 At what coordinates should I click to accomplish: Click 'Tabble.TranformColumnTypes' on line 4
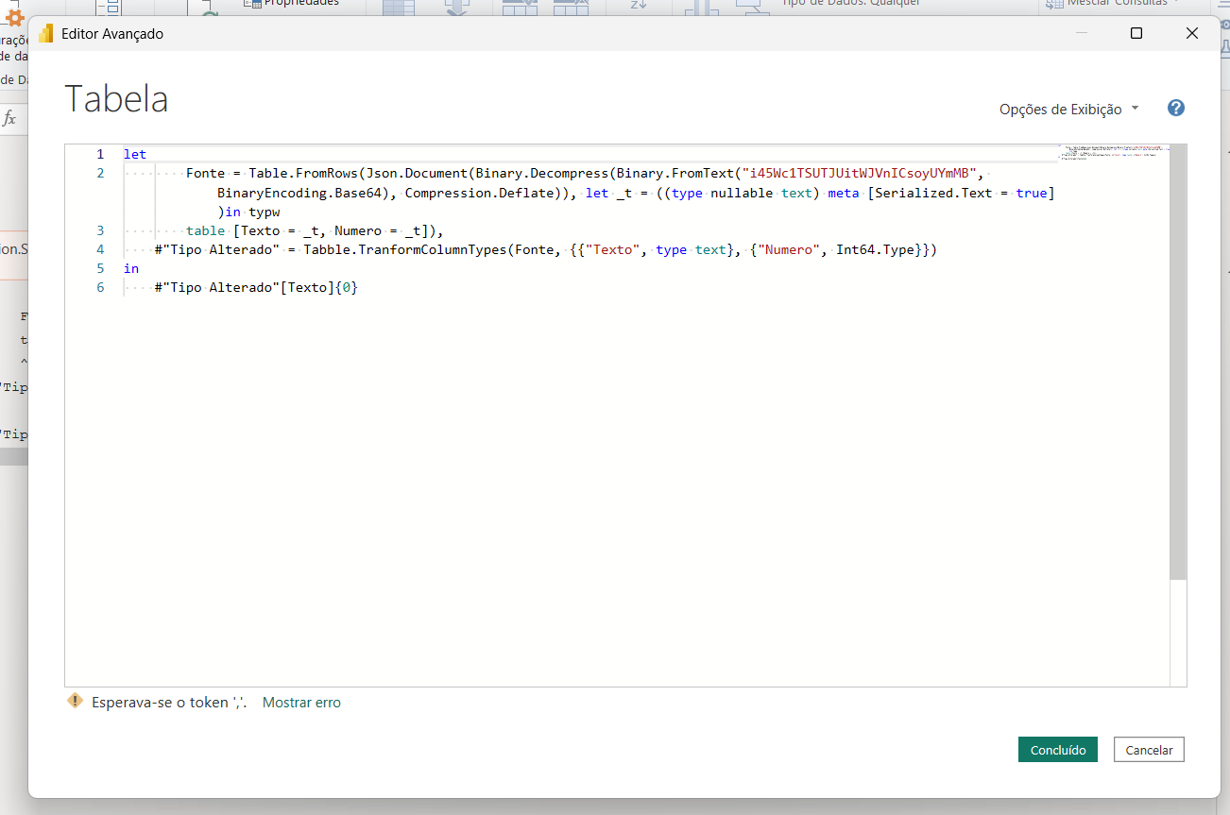coord(406,249)
